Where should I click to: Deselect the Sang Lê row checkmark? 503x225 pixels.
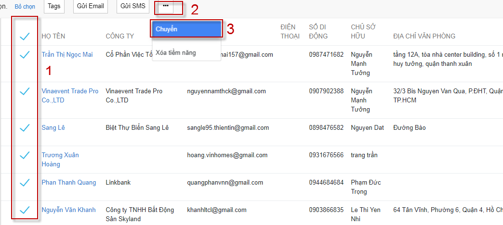pos(25,128)
